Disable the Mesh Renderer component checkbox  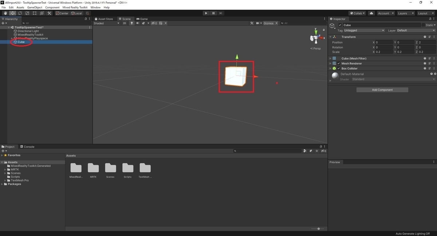(x=339, y=64)
